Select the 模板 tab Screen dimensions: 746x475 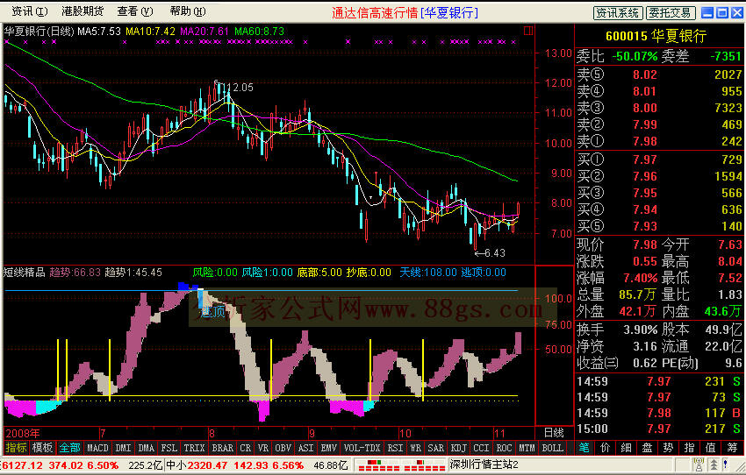pos(42,448)
